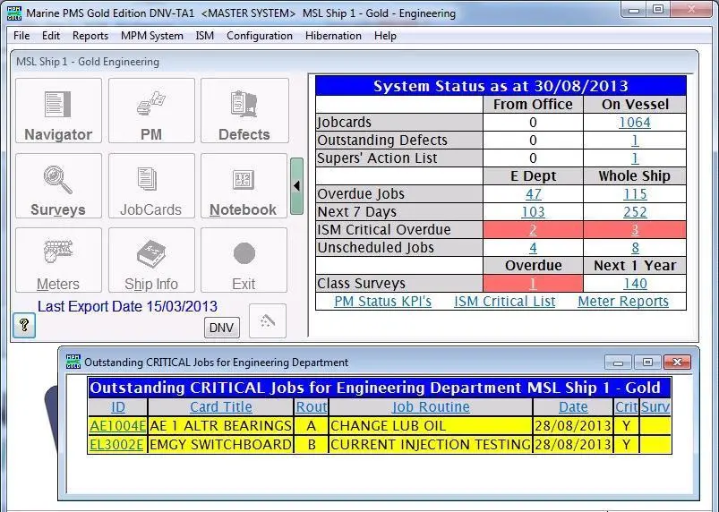
Task: Open the Surveys module
Action: pos(58,185)
